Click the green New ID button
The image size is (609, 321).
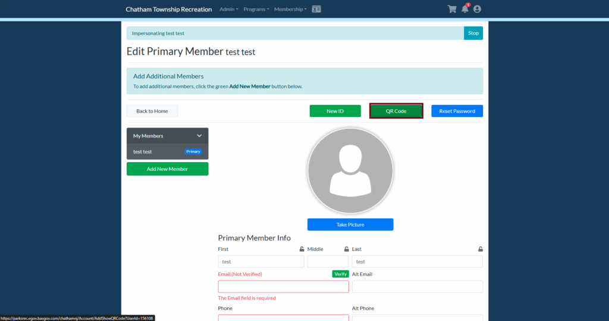click(335, 111)
